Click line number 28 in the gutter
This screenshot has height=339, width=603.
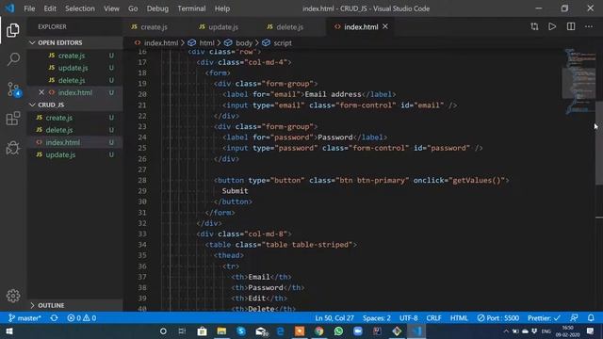click(142, 180)
